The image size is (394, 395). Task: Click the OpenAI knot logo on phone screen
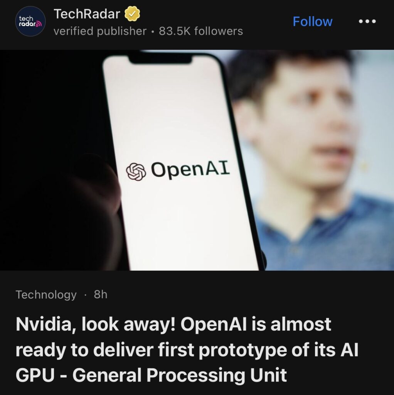(136, 172)
